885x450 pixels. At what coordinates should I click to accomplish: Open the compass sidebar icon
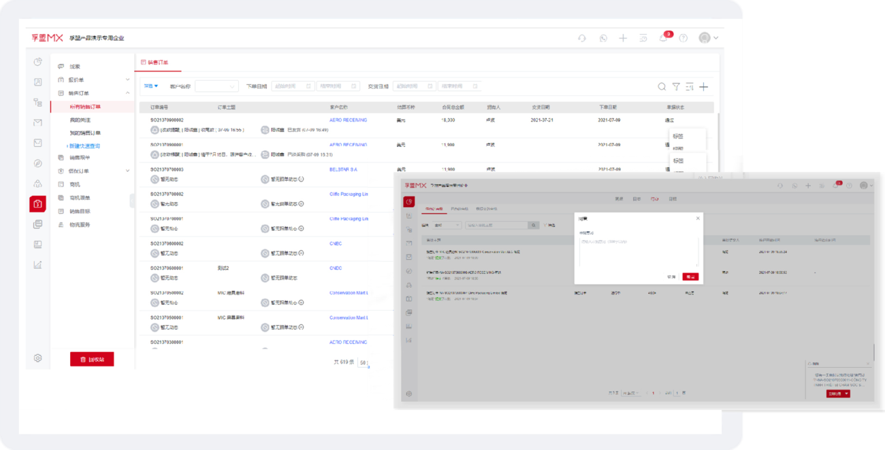(x=38, y=163)
